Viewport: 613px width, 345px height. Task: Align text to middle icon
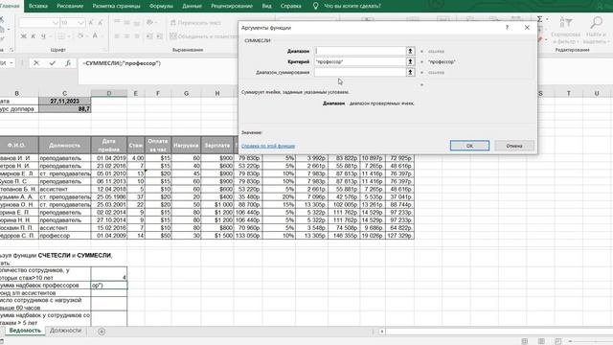(126, 23)
